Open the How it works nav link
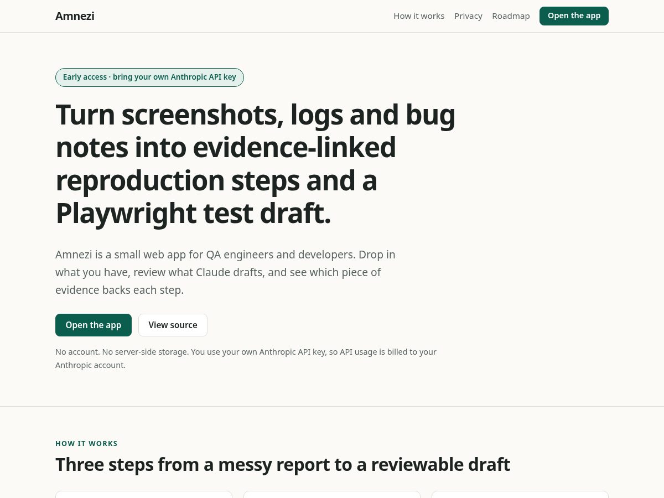This screenshot has height=498, width=664. point(419,16)
